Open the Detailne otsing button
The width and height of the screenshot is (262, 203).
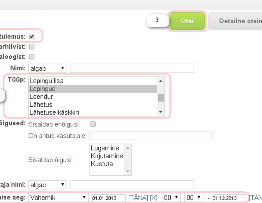pos(235,21)
